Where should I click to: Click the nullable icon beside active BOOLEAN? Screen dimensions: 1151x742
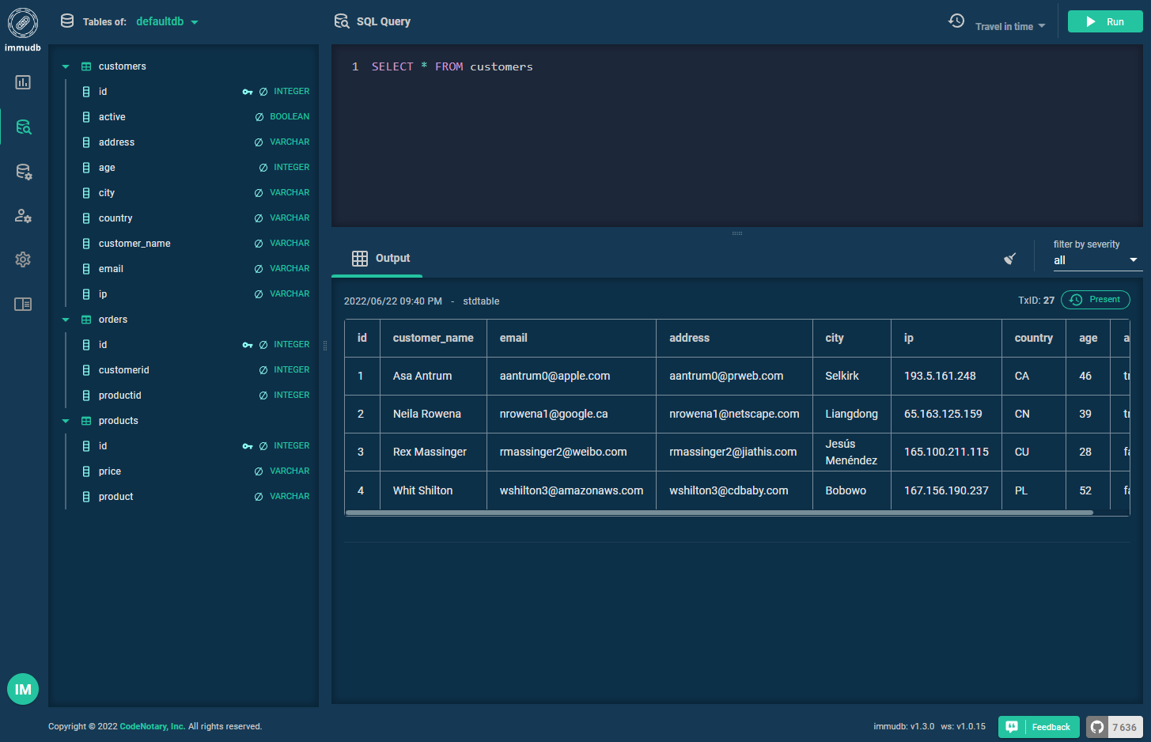(x=259, y=117)
